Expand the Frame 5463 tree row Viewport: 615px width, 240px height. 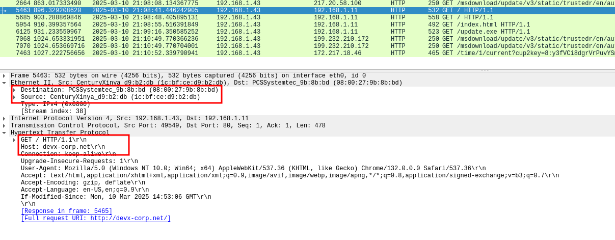click(4, 76)
